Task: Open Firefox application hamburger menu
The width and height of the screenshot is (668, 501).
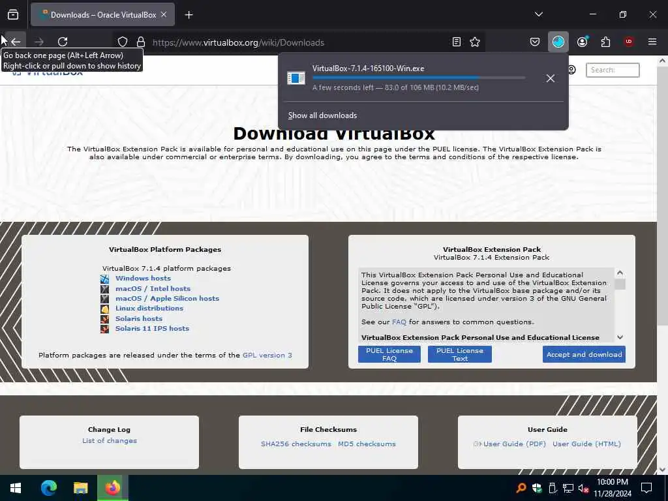Action: (x=652, y=42)
